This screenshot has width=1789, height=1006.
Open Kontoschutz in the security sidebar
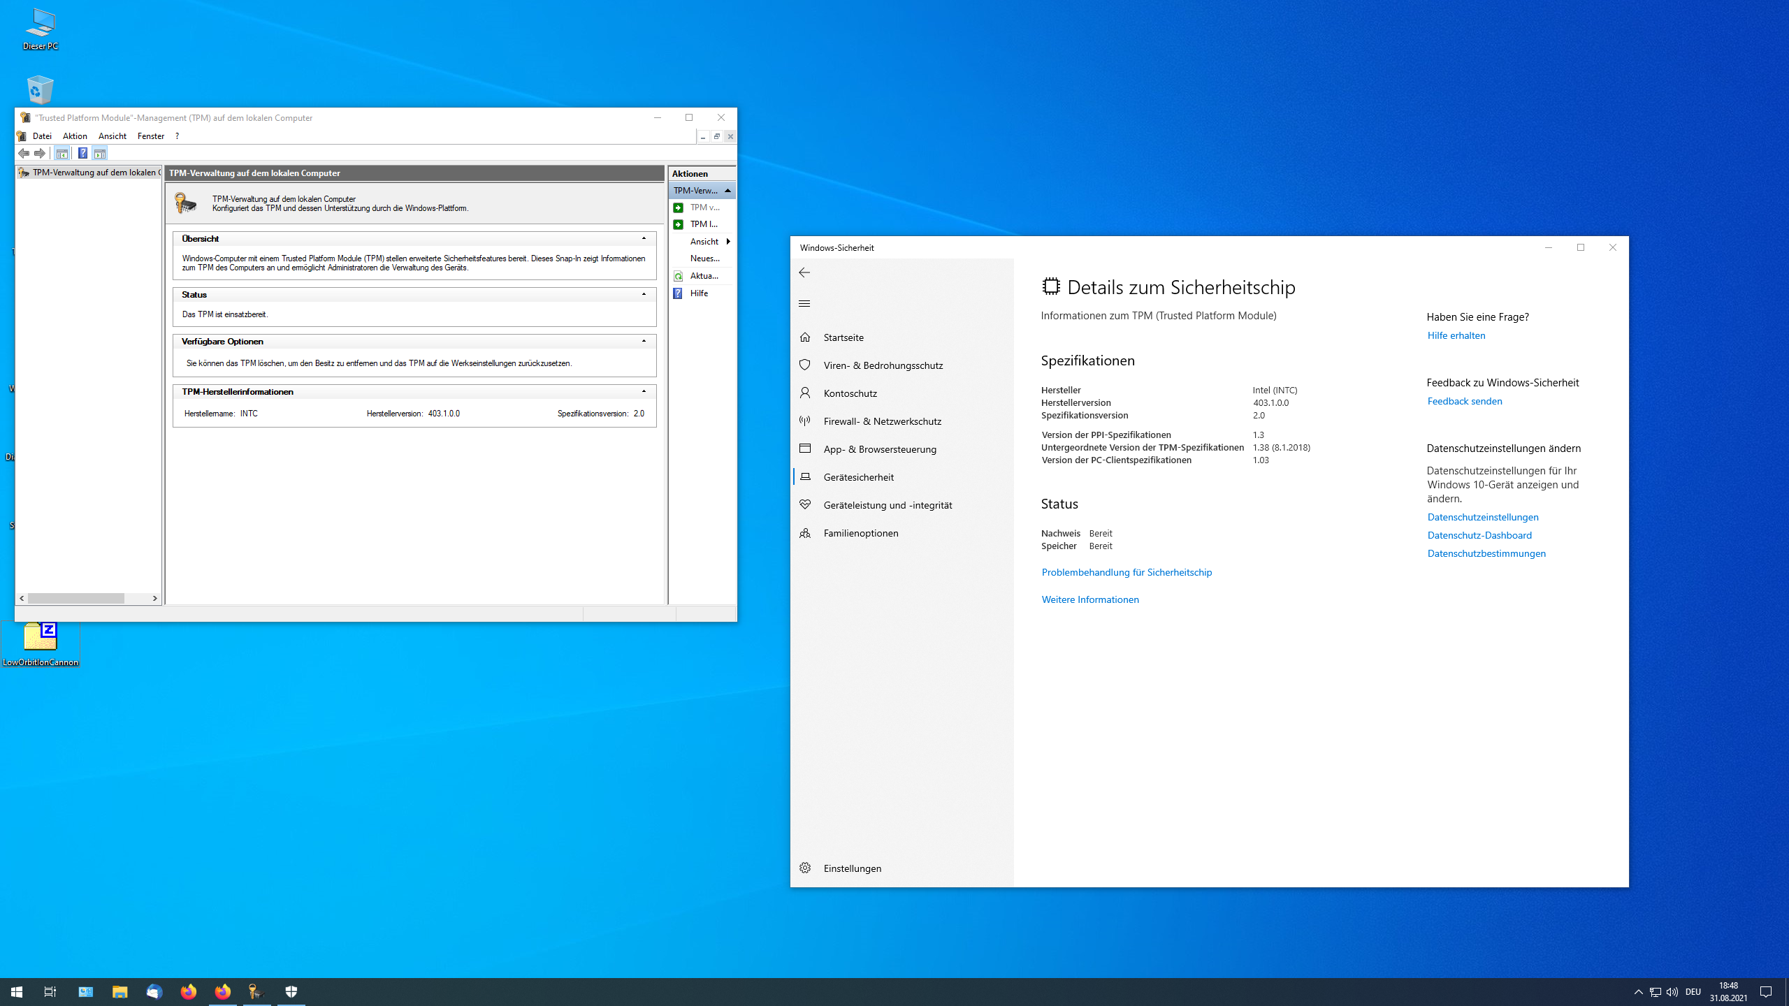(x=850, y=393)
